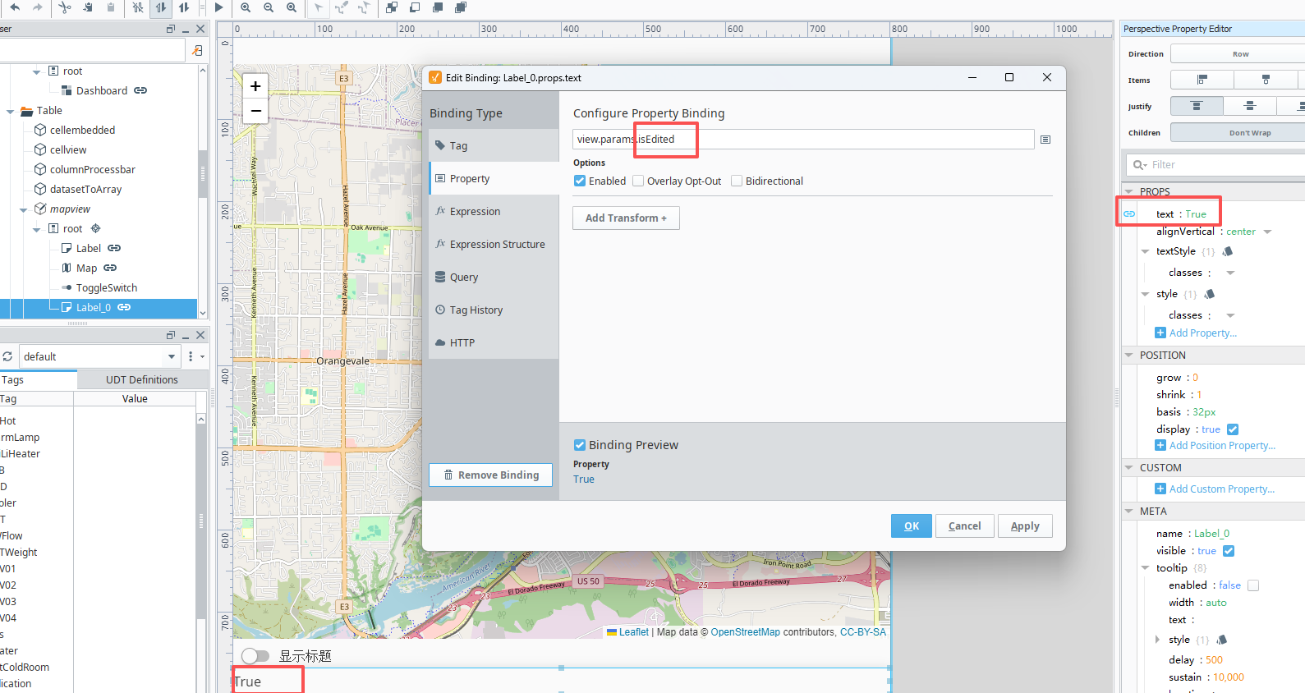1305x693 pixels.
Task: Open the property browser icon beside binding path
Action: point(1045,140)
